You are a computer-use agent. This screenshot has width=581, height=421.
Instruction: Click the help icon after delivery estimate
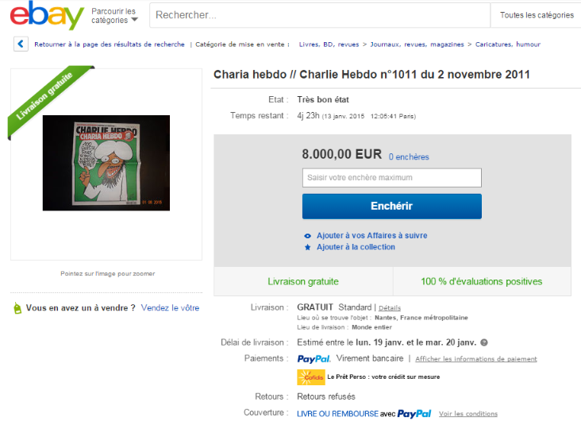point(484,342)
